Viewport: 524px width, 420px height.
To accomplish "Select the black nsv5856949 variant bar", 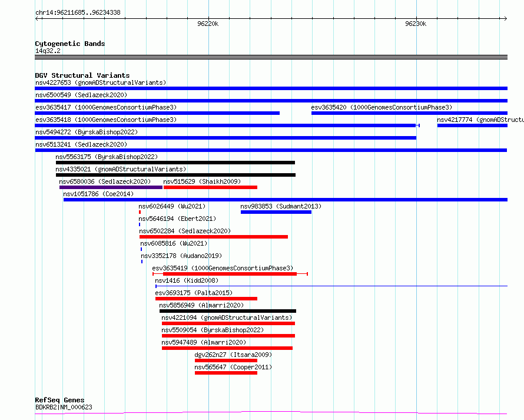I will (228, 311).
